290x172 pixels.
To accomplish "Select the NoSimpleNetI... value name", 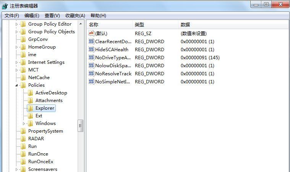I will 113,82.
